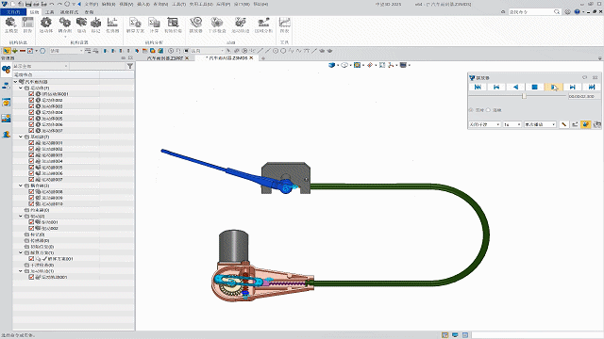Click the 计算 (calculate) ribbon icon
The image size is (604, 339).
coord(154,24)
